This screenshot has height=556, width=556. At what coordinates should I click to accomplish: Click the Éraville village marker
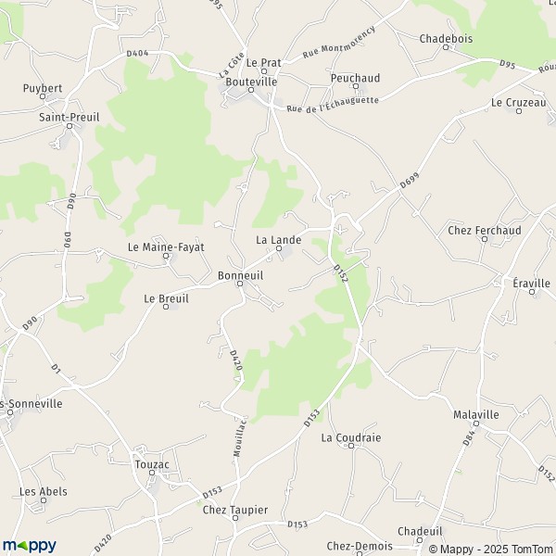pos(532,292)
